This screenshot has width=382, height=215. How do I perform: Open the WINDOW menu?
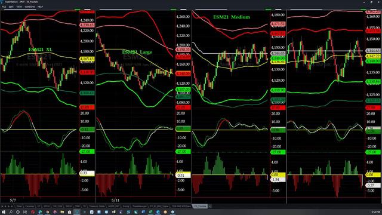(x=30, y=7)
